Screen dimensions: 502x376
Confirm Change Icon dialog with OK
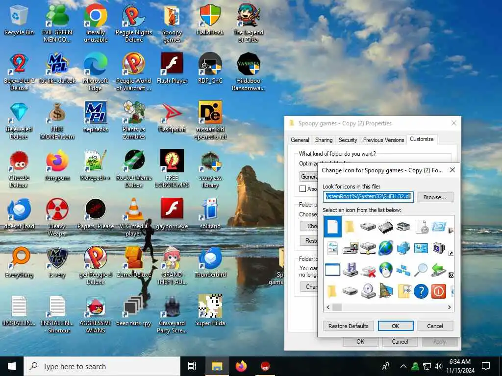396,326
